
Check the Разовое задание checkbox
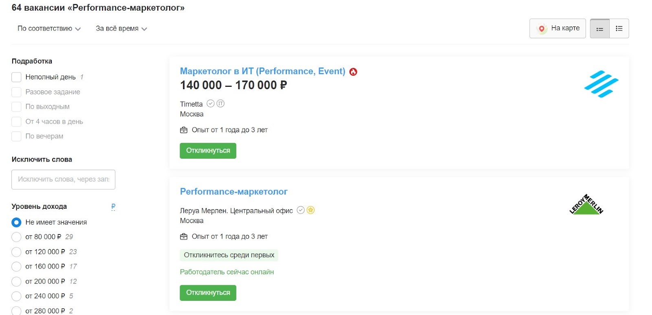[16, 92]
